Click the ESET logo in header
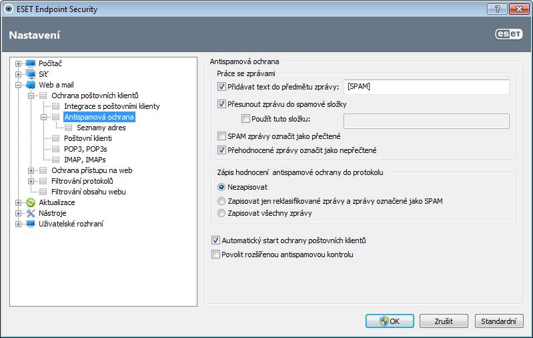Screen dimensions: 533x338 coord(508,34)
